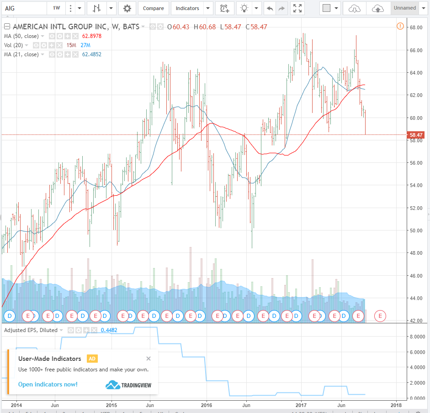The width and height of the screenshot is (430, 413).
Task: Click the plus icon for Vol (20)
Action: [x=51, y=45]
